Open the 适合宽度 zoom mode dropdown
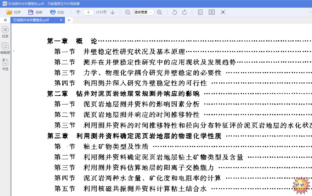312x196 pixels. 144,12
